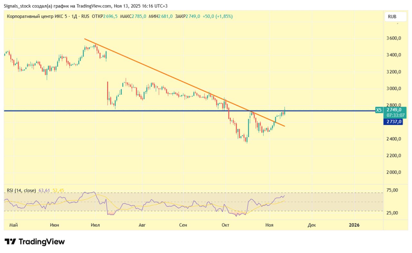Image resolution: width=412 pixels, height=253 pixels.
Task: Click the Май label on time axis
Action: click(x=14, y=225)
